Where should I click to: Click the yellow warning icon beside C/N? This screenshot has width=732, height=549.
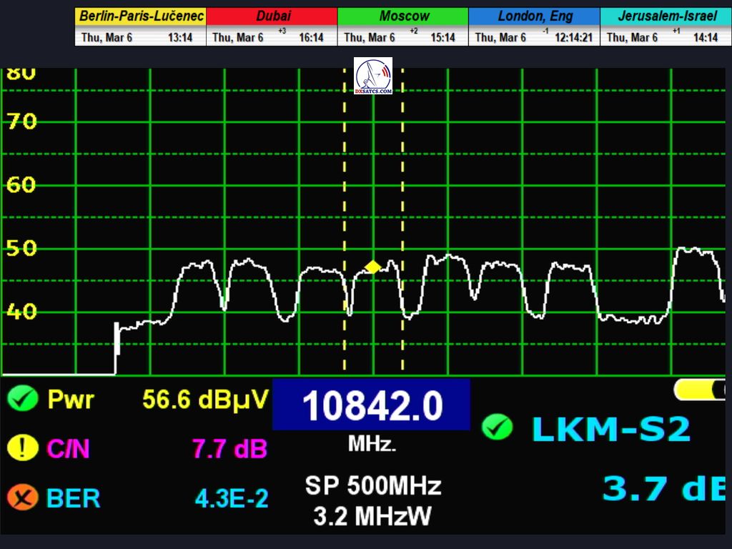22,448
